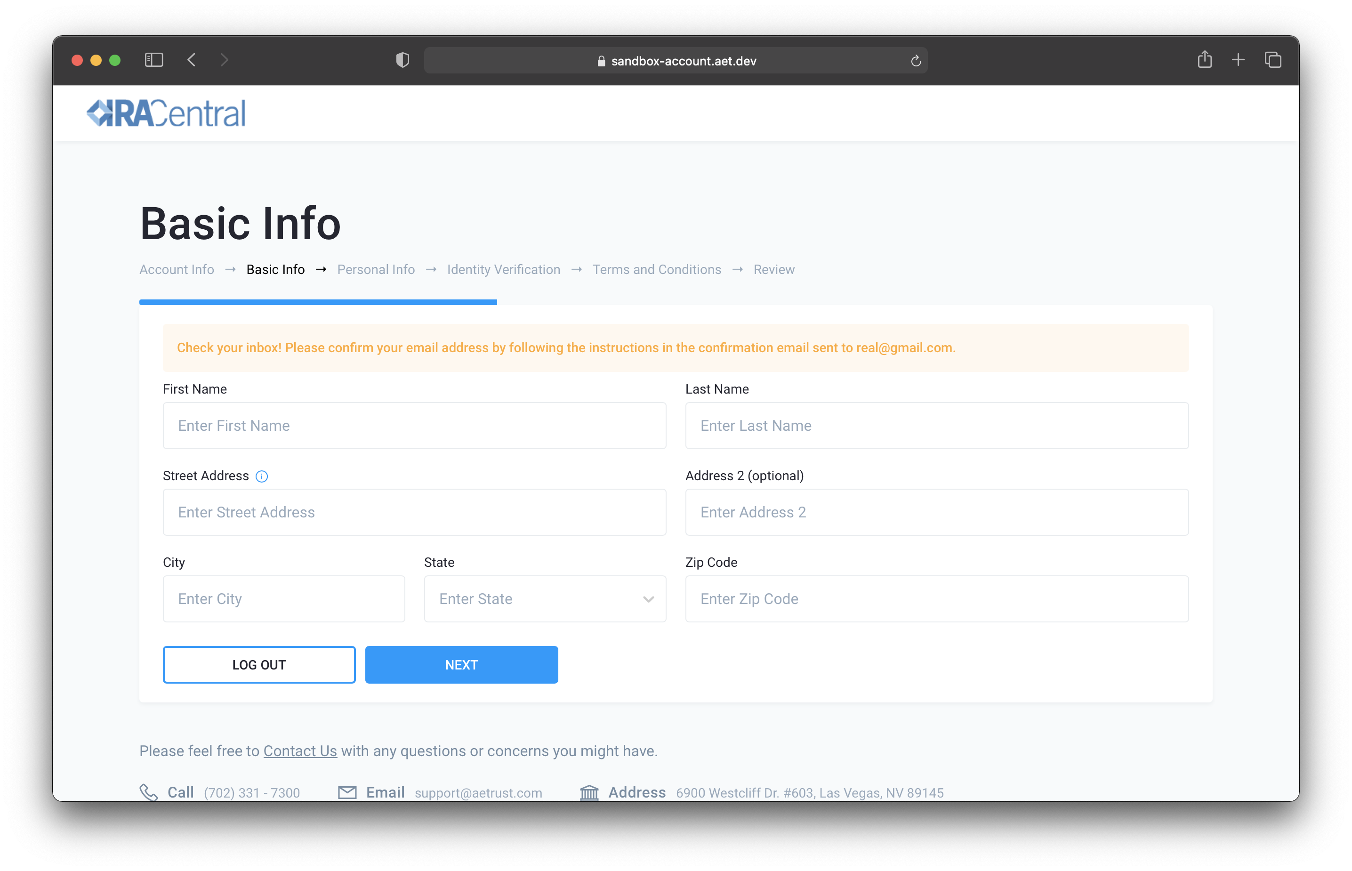The width and height of the screenshot is (1352, 871).
Task: Reload the page with refresh icon
Action: point(916,61)
